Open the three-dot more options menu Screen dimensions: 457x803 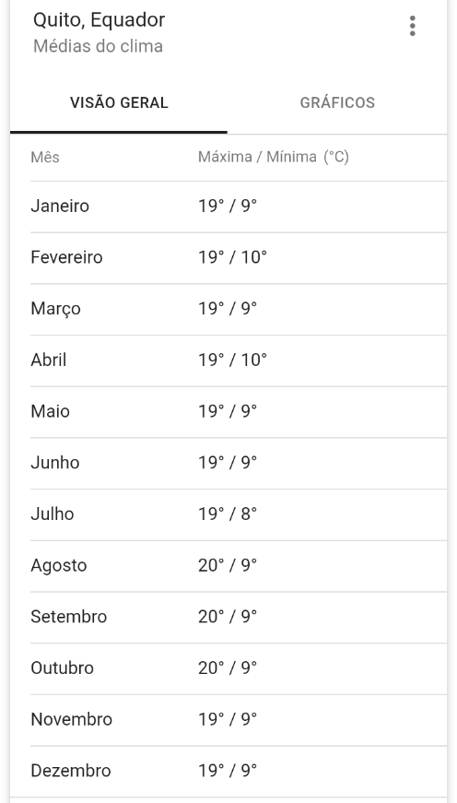(x=412, y=26)
